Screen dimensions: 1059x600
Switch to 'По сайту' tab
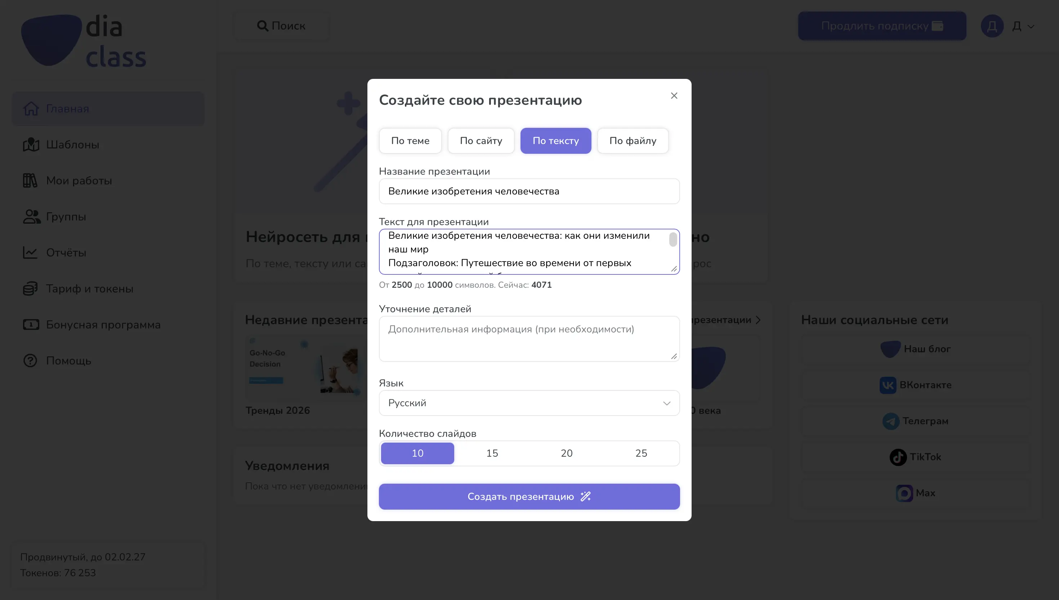481,141
